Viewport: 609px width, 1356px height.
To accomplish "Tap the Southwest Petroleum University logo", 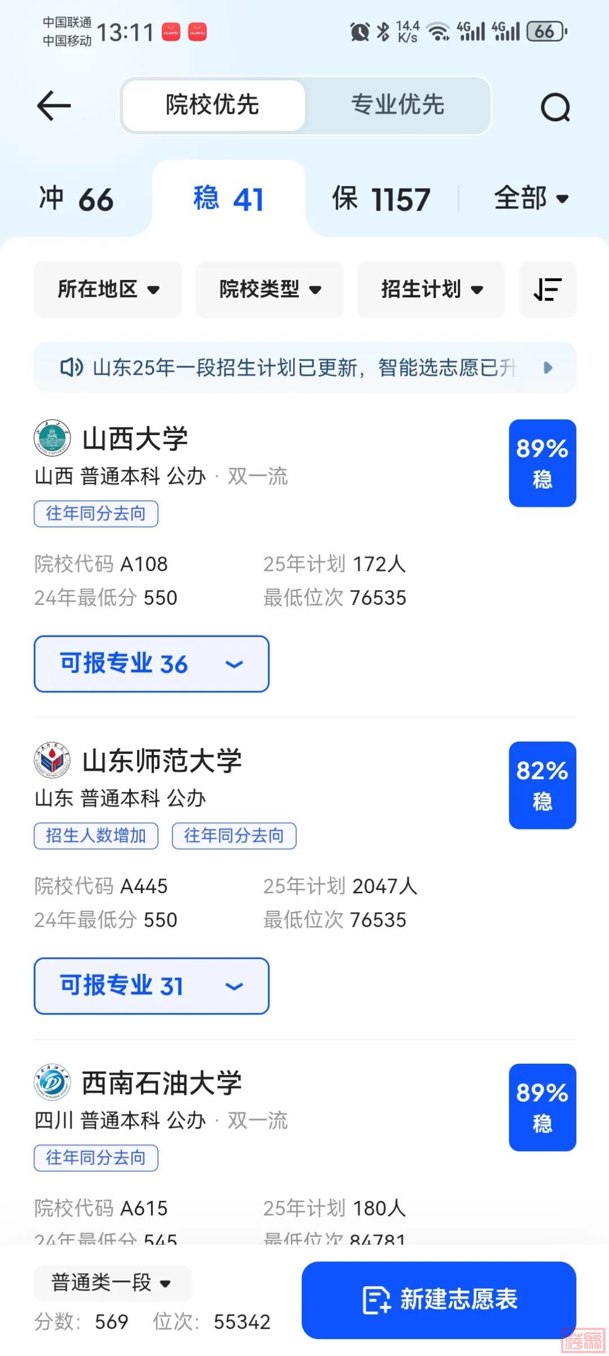I will [x=52, y=1082].
